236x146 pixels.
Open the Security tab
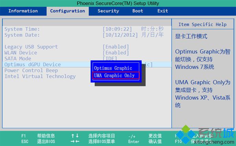108,11
